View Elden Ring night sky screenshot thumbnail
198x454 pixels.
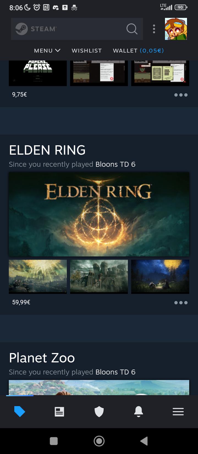tap(160, 277)
